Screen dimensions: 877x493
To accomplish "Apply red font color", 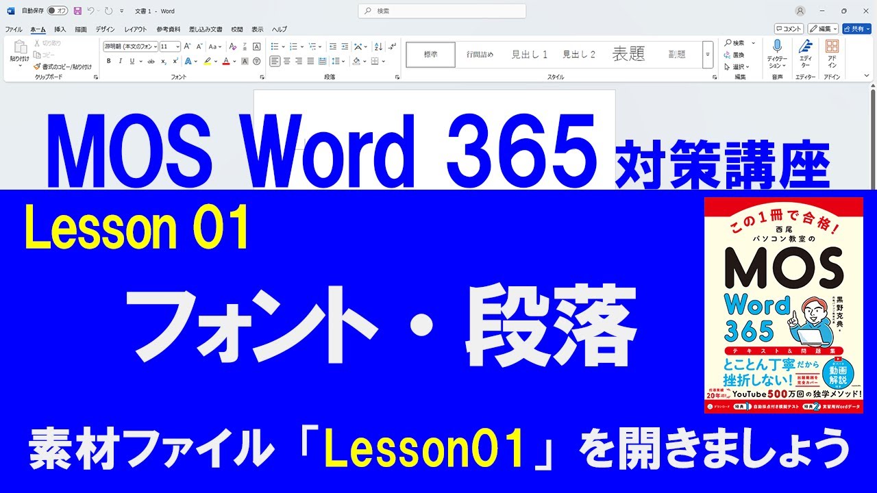I will tap(226, 61).
